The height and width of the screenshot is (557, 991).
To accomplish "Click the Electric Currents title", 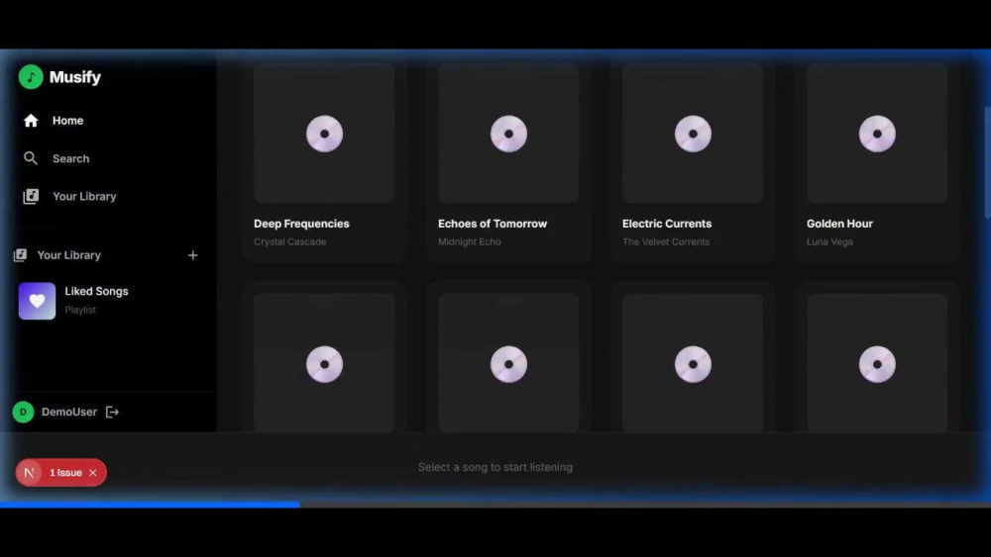I will [667, 224].
